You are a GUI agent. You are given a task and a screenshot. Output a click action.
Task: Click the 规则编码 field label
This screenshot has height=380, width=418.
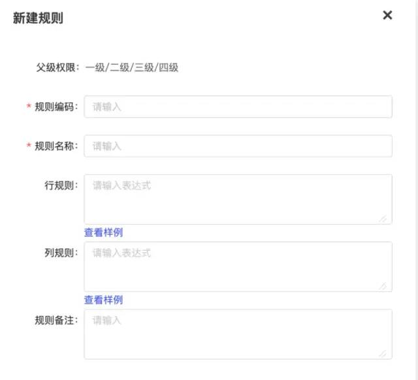coord(56,107)
